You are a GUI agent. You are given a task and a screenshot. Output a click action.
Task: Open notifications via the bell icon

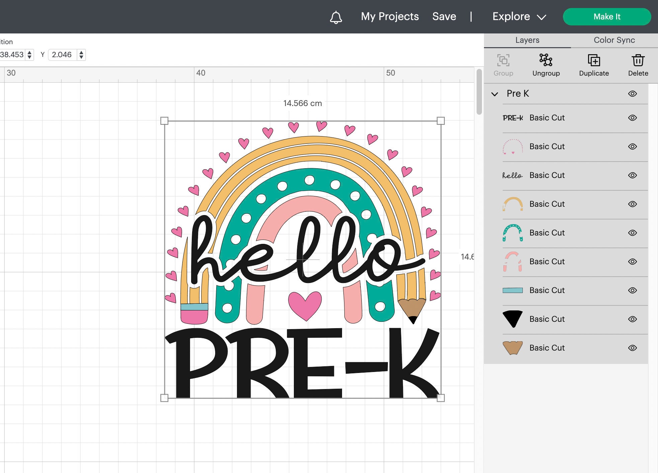[x=336, y=16]
